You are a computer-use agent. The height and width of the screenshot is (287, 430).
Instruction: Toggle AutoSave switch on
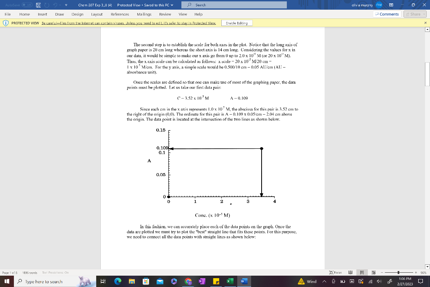[26, 5]
